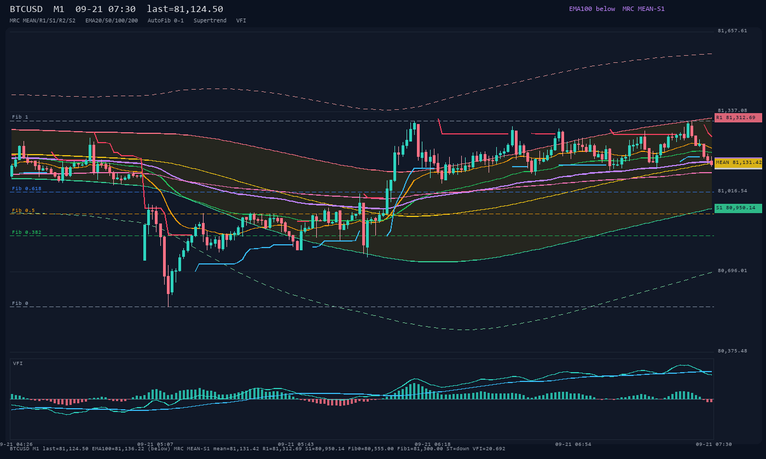Click the 81,657.61 price axis label
766x459 pixels.
click(x=732, y=31)
